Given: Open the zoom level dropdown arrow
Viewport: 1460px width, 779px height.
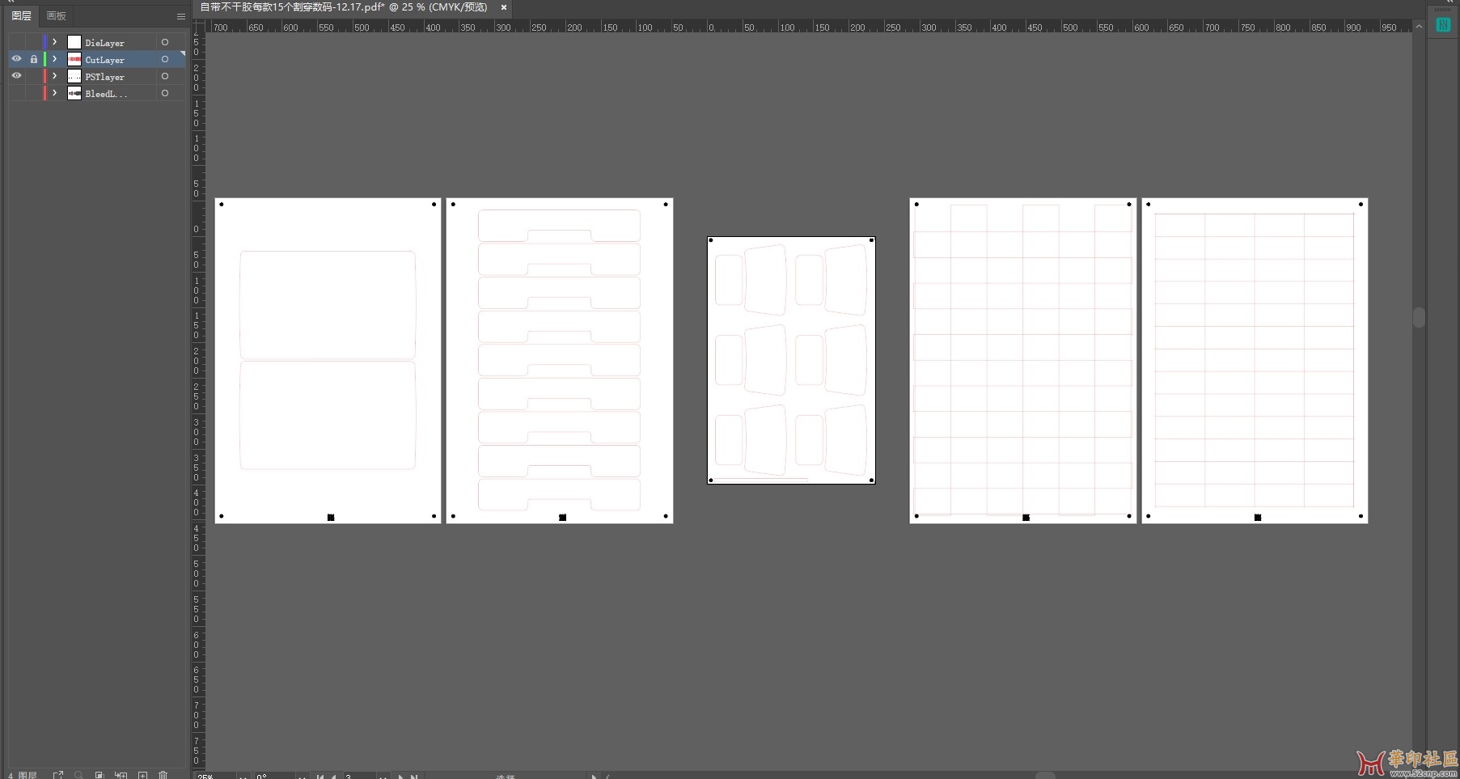Looking at the screenshot, I should point(243,776).
